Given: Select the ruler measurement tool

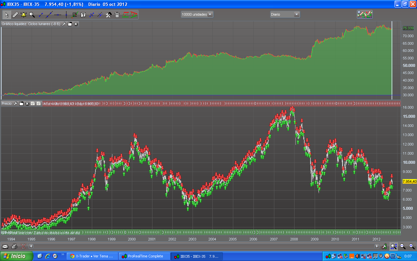Looking at the screenshot, I should [15, 15].
